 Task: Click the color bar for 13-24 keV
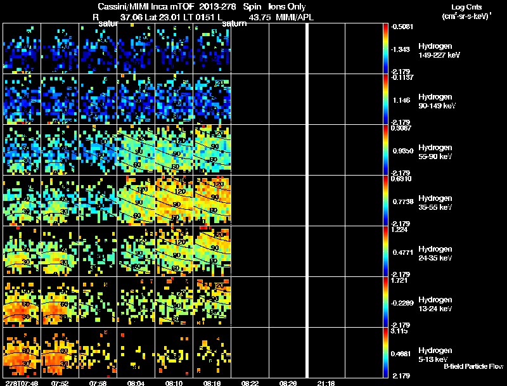(x=385, y=302)
